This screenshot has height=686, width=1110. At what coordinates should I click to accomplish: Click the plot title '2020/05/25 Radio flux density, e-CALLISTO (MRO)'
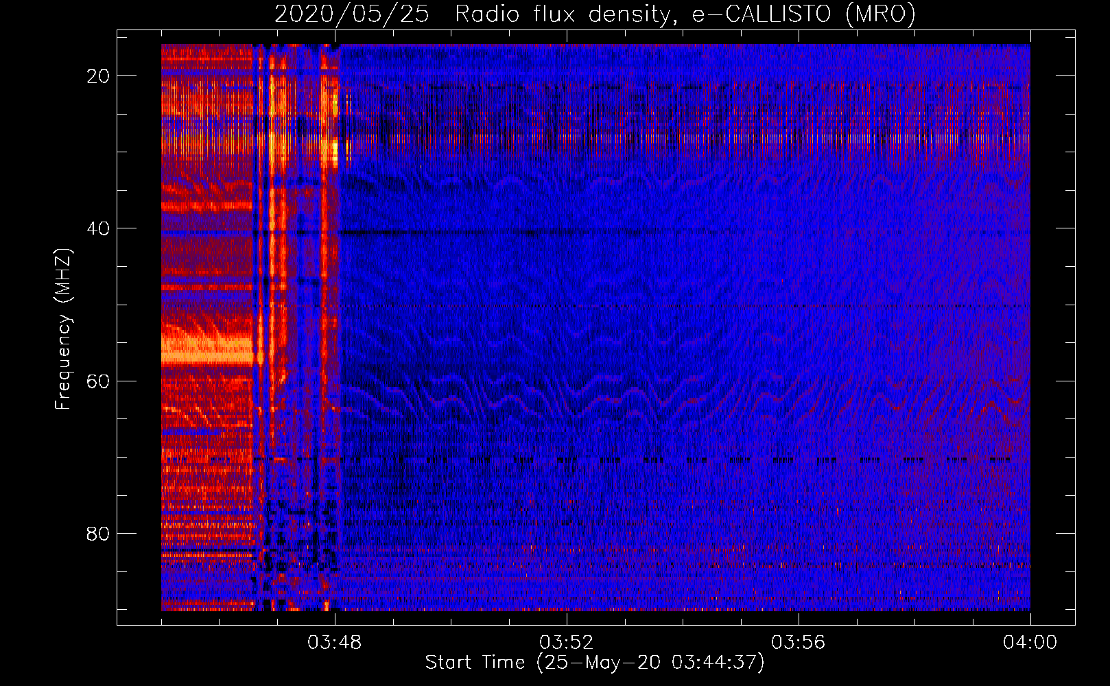coord(595,14)
